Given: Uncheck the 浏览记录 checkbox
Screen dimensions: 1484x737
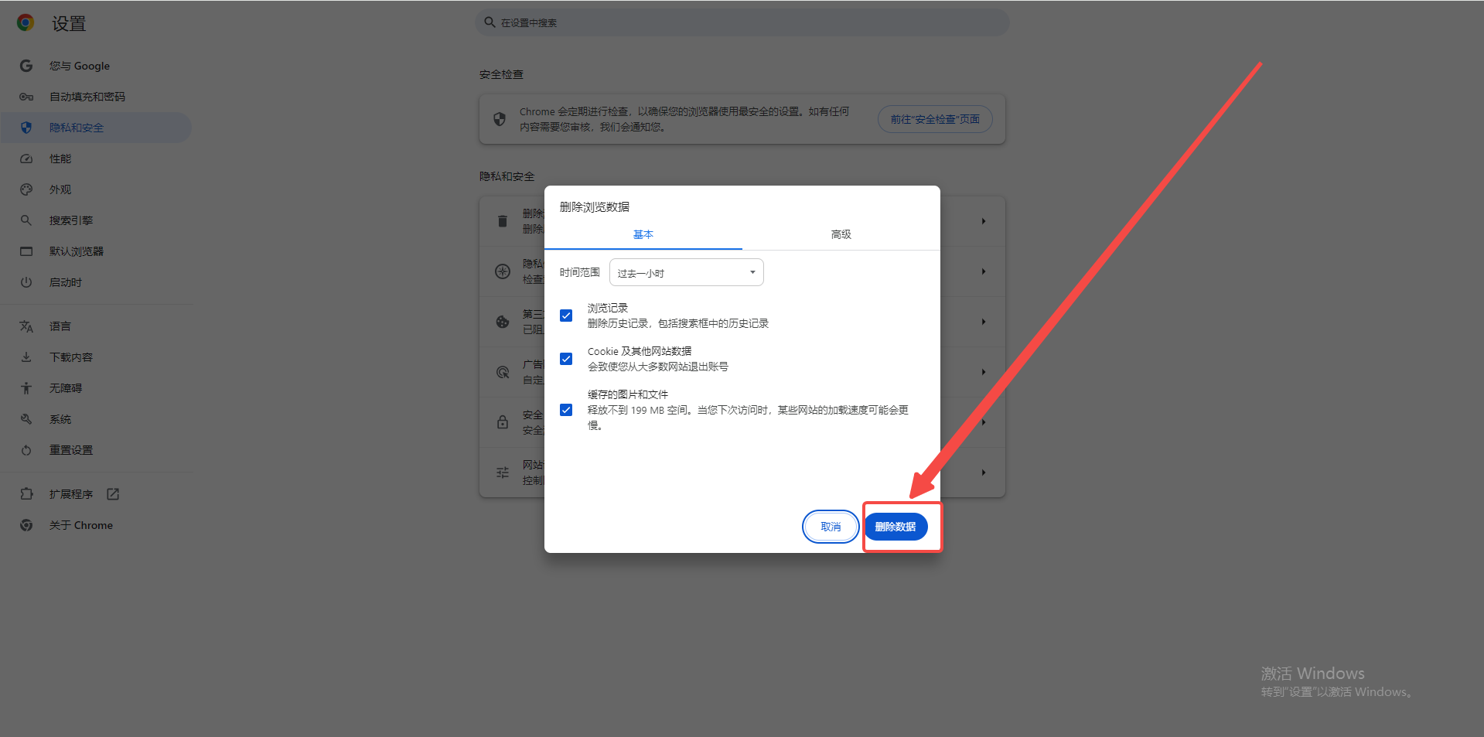Looking at the screenshot, I should pyautogui.click(x=566, y=316).
